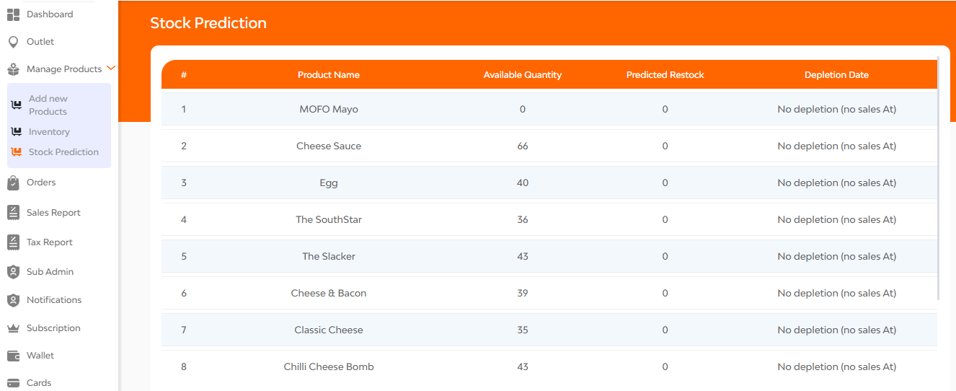Select Stock Prediction in sidebar
956x391 pixels.
tap(63, 152)
